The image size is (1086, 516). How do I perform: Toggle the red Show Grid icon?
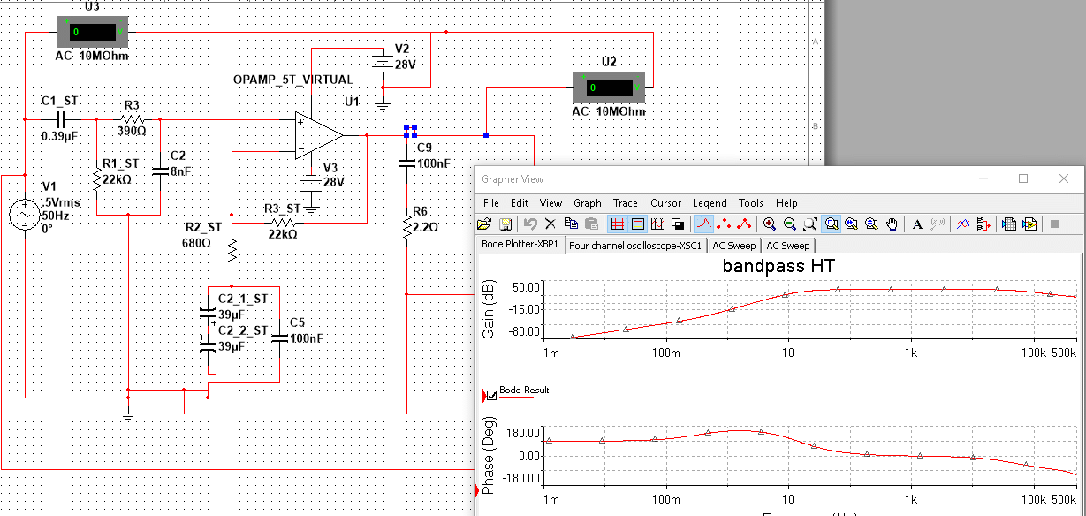point(618,224)
